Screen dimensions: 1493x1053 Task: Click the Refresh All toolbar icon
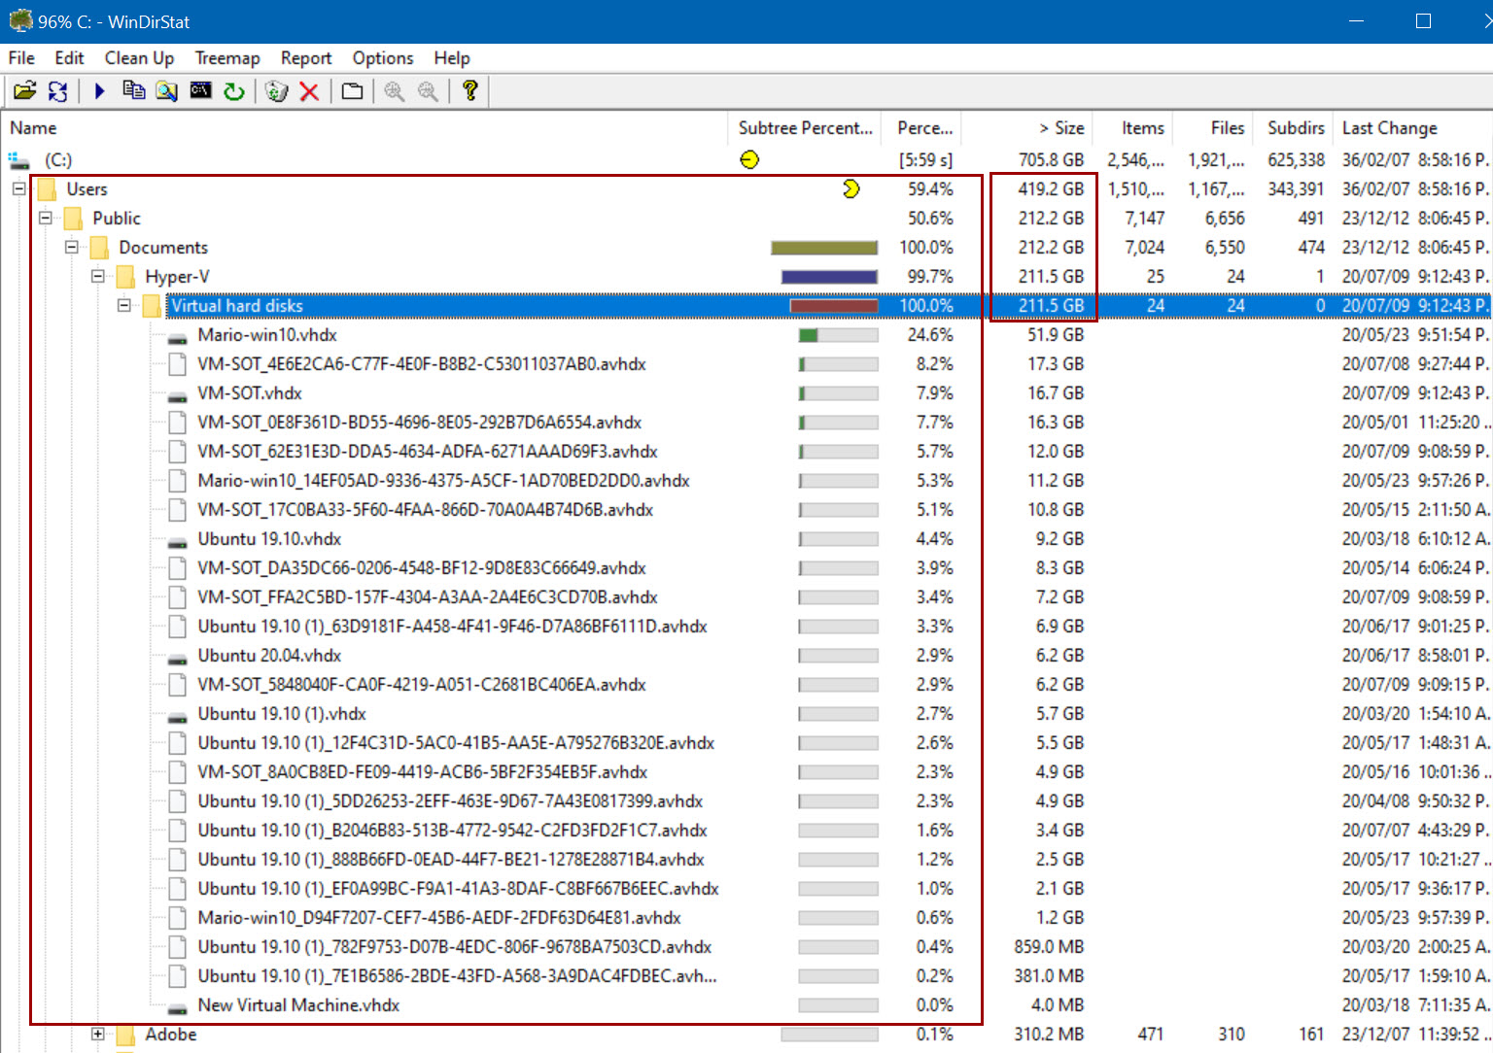pyautogui.click(x=58, y=91)
